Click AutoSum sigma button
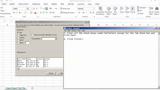Screen dimensions: 160x90 pos(141,7)
